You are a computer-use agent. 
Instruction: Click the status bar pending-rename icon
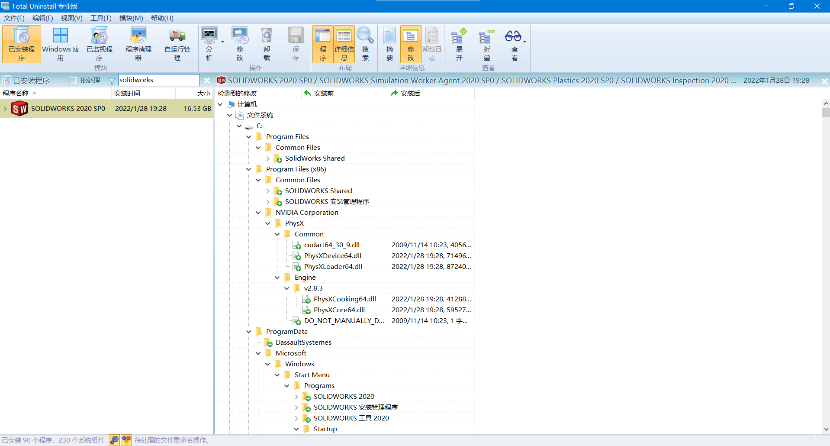126,440
